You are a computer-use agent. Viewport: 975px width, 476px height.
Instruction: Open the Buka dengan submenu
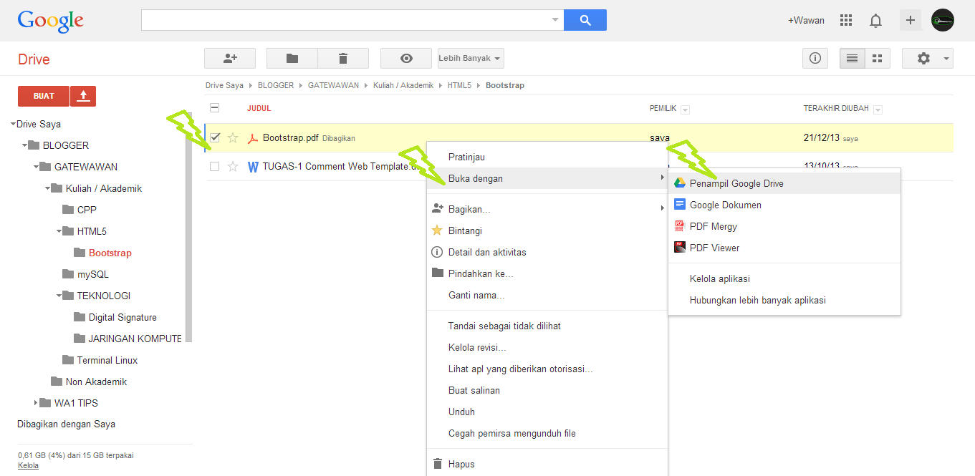547,178
